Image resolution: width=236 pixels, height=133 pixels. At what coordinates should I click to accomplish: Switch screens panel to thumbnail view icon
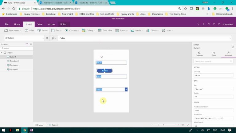[x=31, y=44]
